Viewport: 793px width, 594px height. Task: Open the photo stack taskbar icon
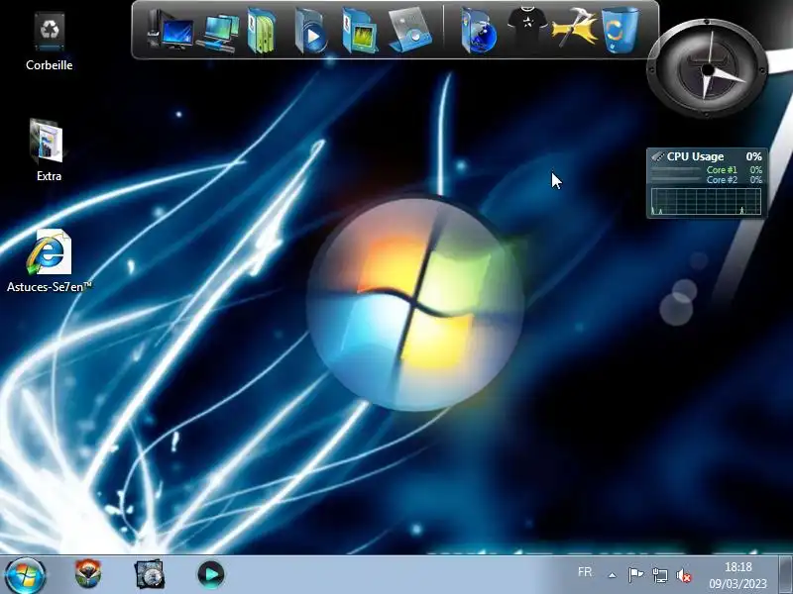pos(150,574)
